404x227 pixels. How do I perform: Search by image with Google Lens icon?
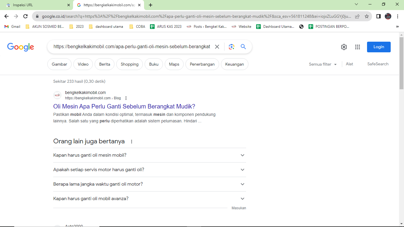[x=232, y=47]
